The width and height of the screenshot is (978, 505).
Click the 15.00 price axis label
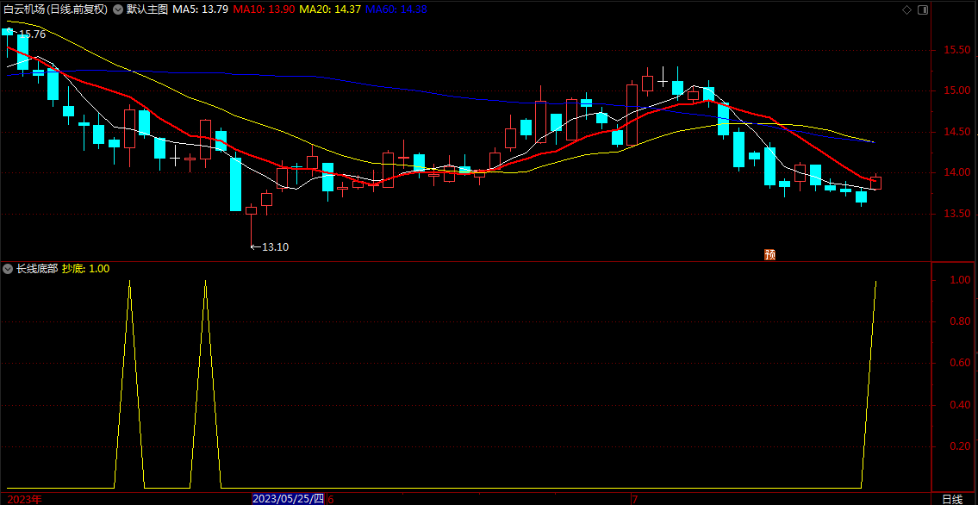[x=956, y=91]
